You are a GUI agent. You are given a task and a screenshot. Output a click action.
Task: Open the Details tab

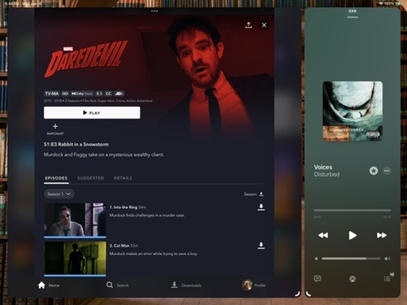pos(123,178)
